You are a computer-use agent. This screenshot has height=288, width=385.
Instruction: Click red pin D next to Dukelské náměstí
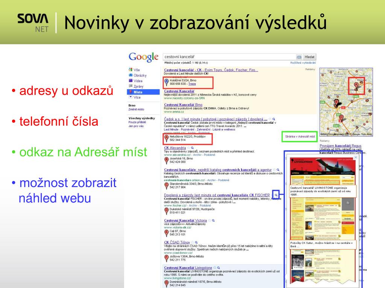tap(167, 211)
